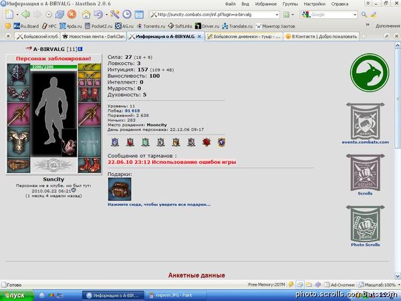
Task: Click the events.combats.com link
Action: point(365,142)
